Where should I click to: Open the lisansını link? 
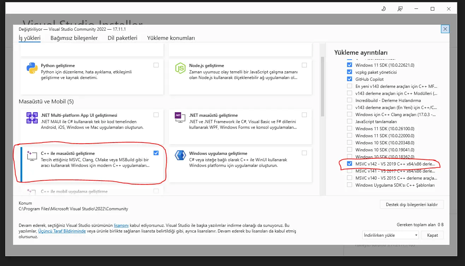tap(121, 225)
